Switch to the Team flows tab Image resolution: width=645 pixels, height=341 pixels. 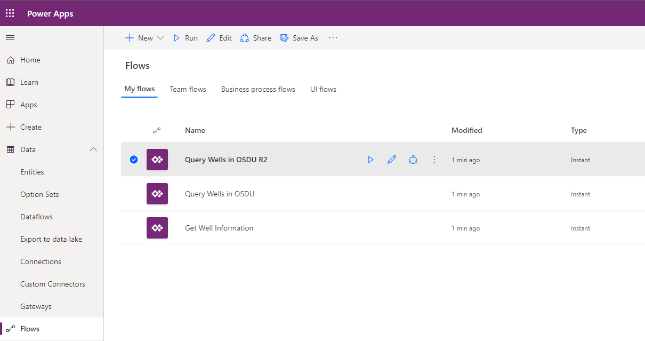(x=188, y=89)
